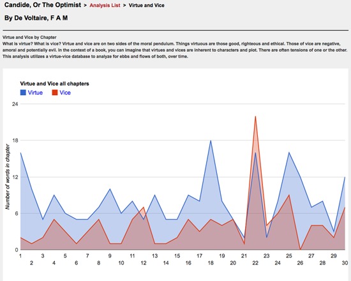Click x-axis chapter label 12
The width and height of the screenshot is (351, 281).
144,263
